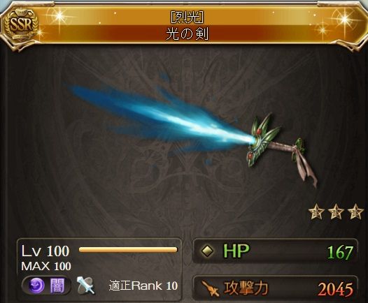Viewport: 368px width, 303px height.
Task: Click the HP value 167
Action: (x=340, y=253)
